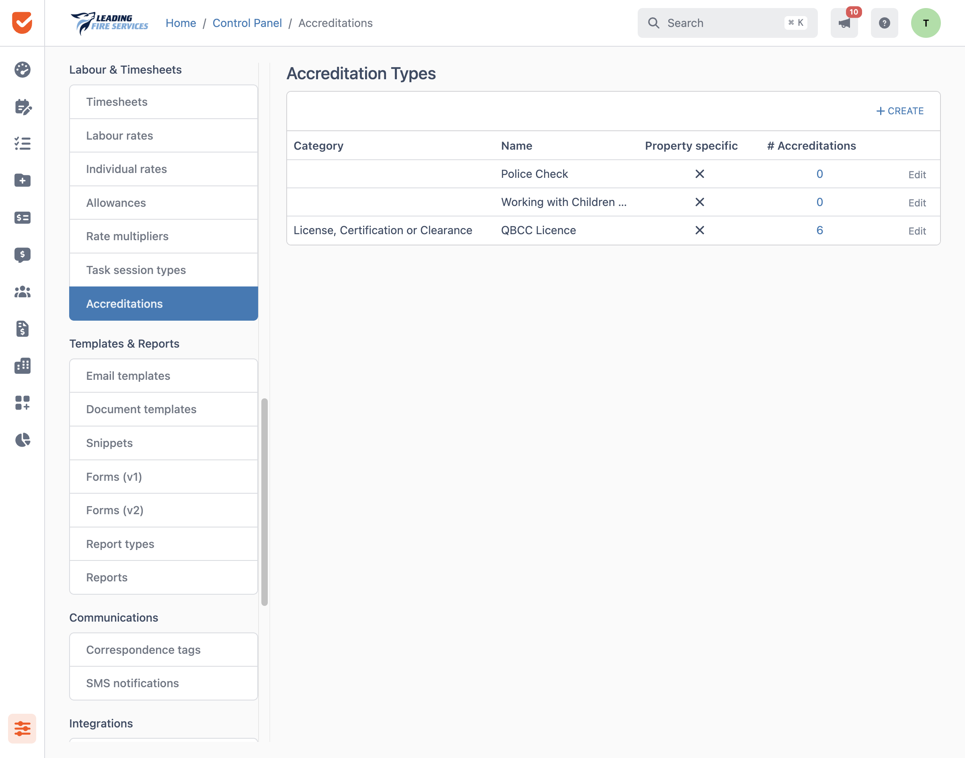
Task: Open Working with Children accreditations count 0
Action: click(819, 202)
